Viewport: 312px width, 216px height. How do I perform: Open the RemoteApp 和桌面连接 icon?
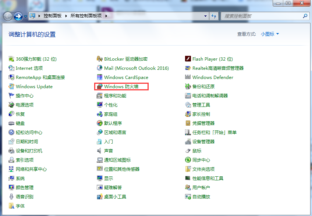[x=11, y=77]
